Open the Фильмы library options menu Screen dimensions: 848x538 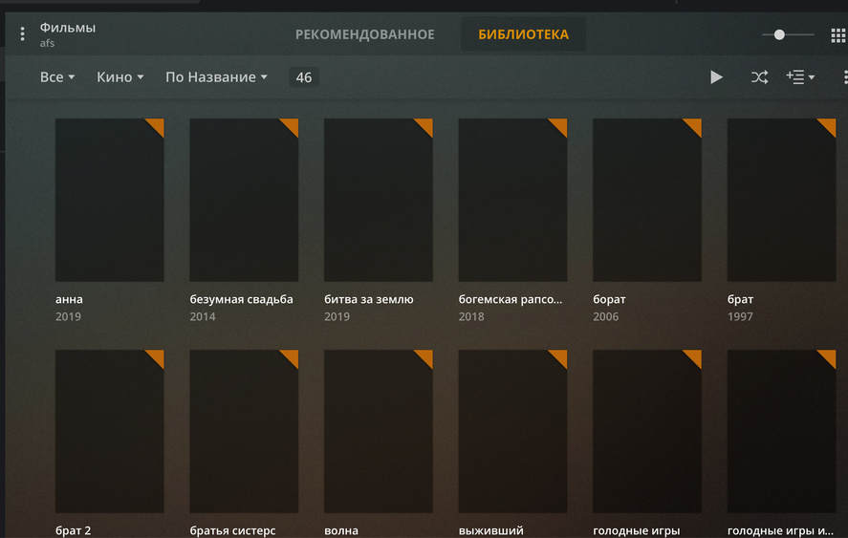tap(22, 34)
